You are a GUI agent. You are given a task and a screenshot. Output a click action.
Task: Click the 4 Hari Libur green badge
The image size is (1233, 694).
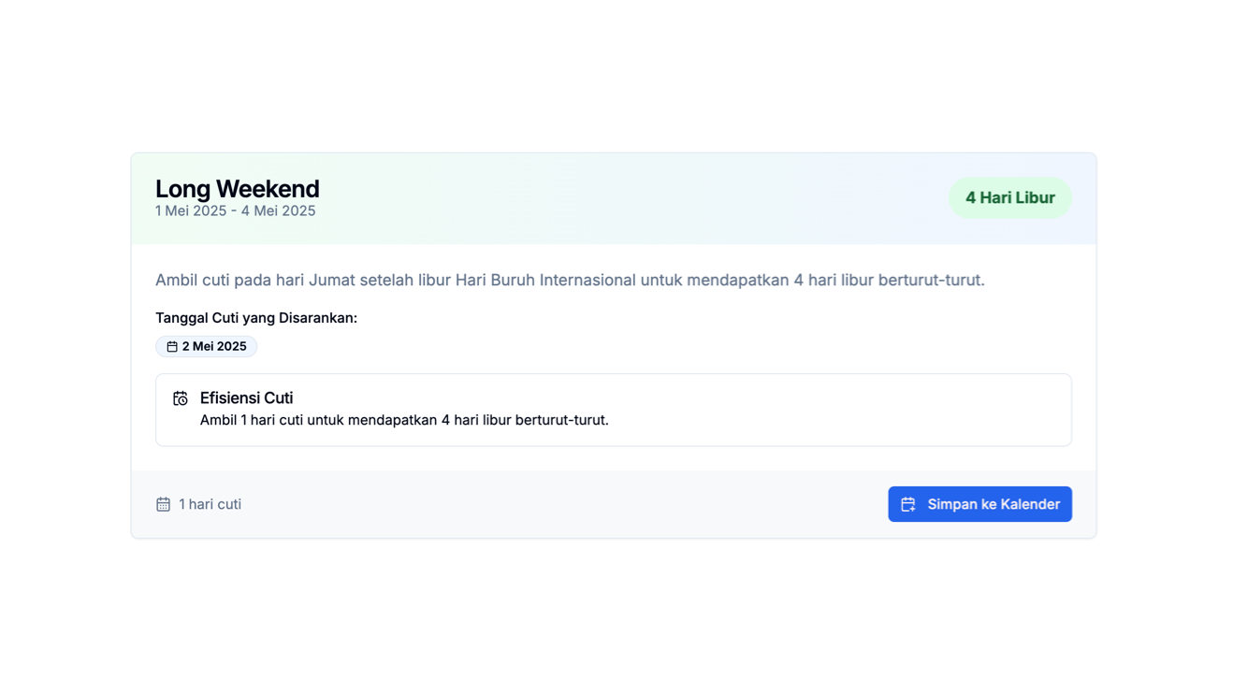(x=1009, y=197)
